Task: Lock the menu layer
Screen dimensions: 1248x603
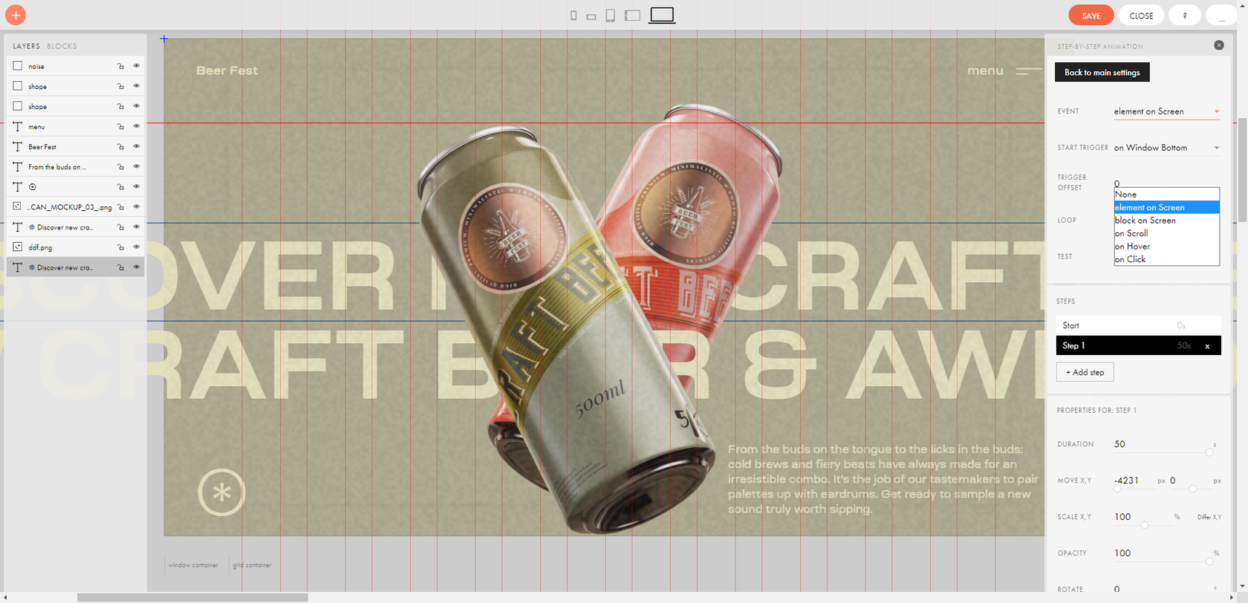Action: click(x=120, y=126)
